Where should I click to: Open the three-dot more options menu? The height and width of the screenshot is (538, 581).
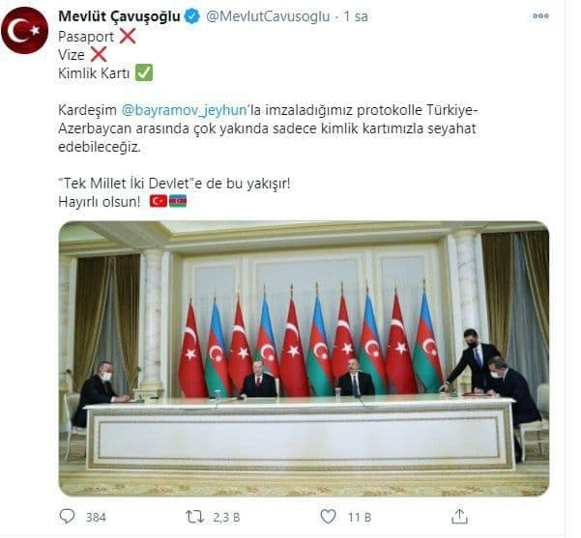tap(540, 15)
